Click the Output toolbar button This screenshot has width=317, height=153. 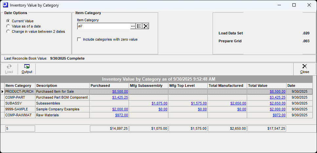pyautogui.click(x=27, y=69)
